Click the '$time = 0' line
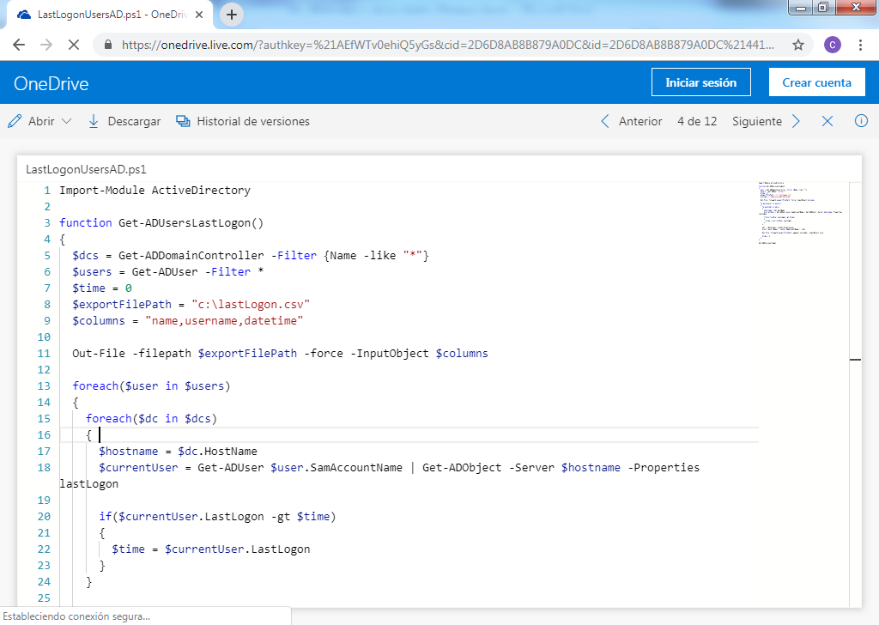The height and width of the screenshot is (625, 879). pos(102,288)
